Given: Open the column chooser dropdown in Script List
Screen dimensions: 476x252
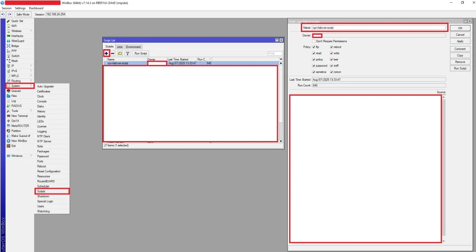Looking at the screenshot, I should [281, 59].
